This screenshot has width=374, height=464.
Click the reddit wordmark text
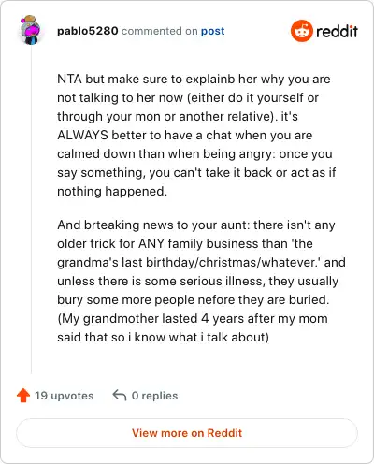click(337, 31)
